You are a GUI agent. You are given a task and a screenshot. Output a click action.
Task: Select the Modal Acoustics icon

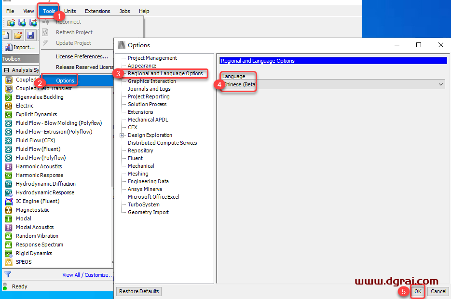click(x=9, y=228)
